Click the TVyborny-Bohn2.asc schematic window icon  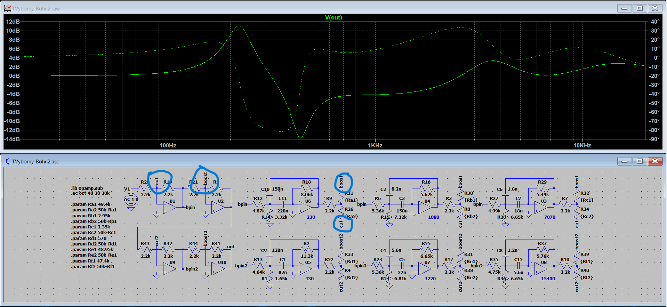7,161
